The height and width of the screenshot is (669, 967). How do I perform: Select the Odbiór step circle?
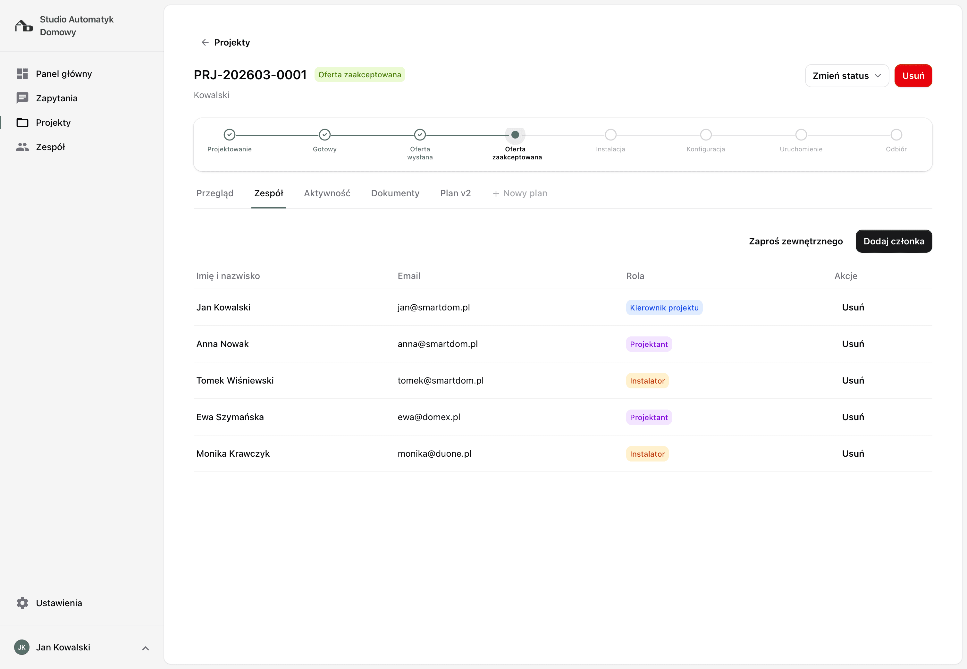(896, 135)
